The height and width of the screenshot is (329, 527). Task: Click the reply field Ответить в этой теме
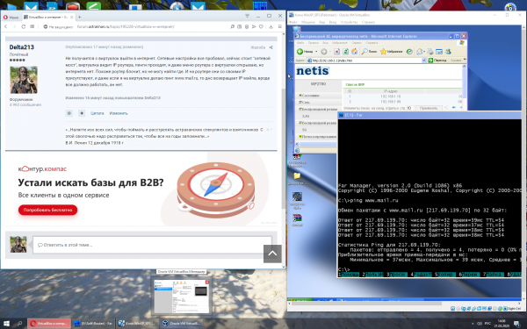[152, 245]
